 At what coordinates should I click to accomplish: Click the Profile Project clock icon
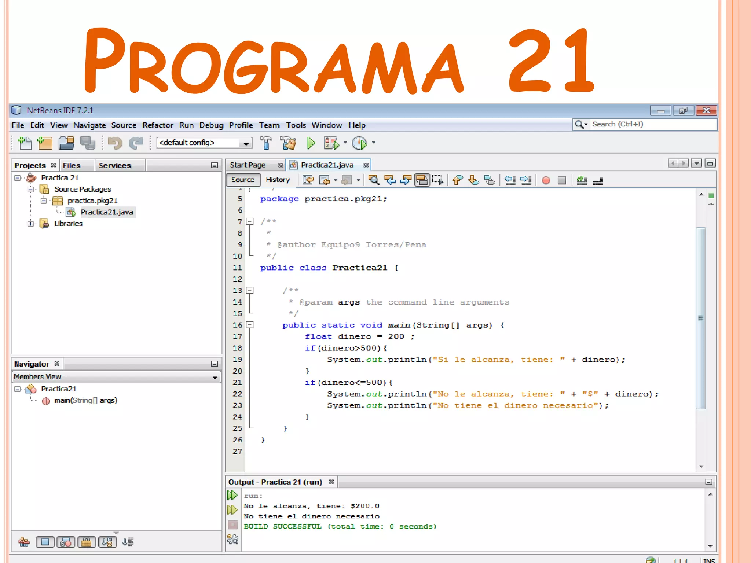(359, 143)
